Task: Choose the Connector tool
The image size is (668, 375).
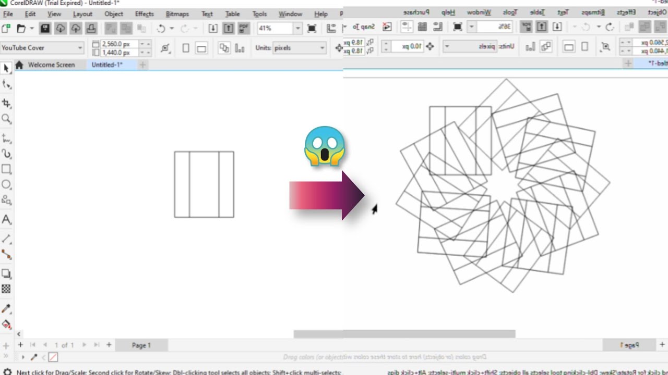Action: pyautogui.click(x=6, y=254)
